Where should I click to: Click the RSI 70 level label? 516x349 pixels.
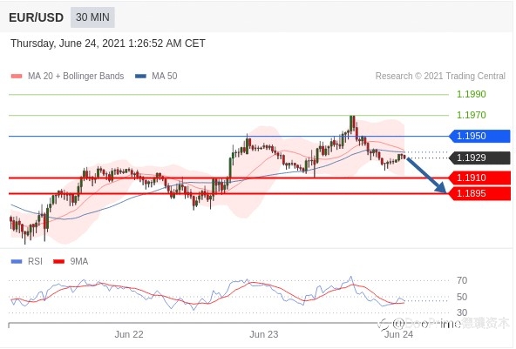462,280
